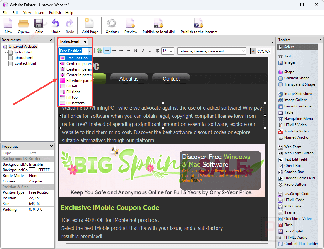Open the Options gear icon
The image size is (324, 249).
112,26
